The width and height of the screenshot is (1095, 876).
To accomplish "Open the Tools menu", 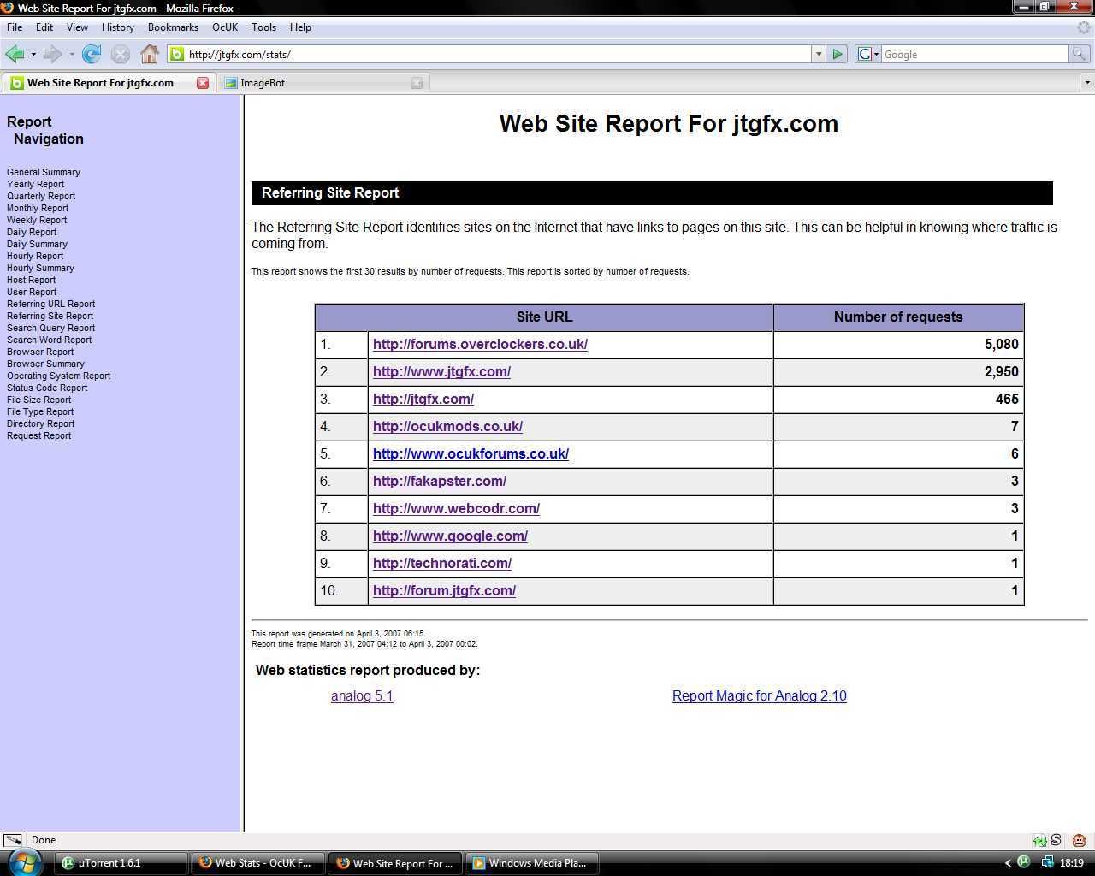I will point(263,27).
